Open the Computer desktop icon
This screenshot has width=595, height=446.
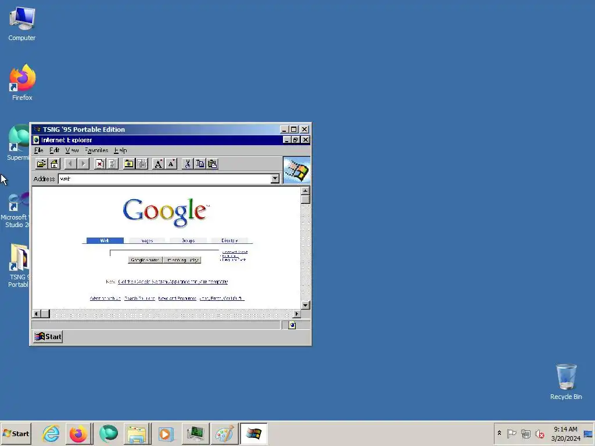click(x=22, y=24)
